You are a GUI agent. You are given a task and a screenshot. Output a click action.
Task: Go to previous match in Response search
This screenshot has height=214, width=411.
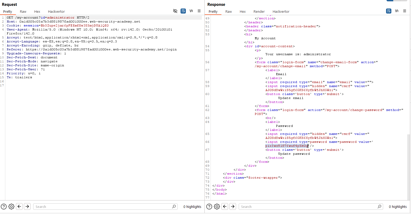pyautogui.click(x=225, y=207)
